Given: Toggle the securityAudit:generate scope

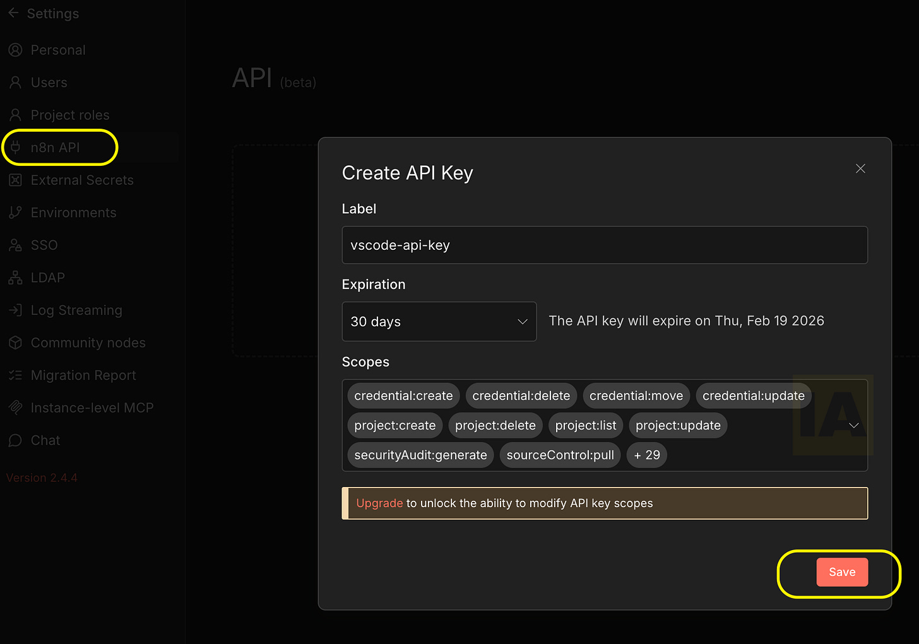Looking at the screenshot, I should coord(420,455).
